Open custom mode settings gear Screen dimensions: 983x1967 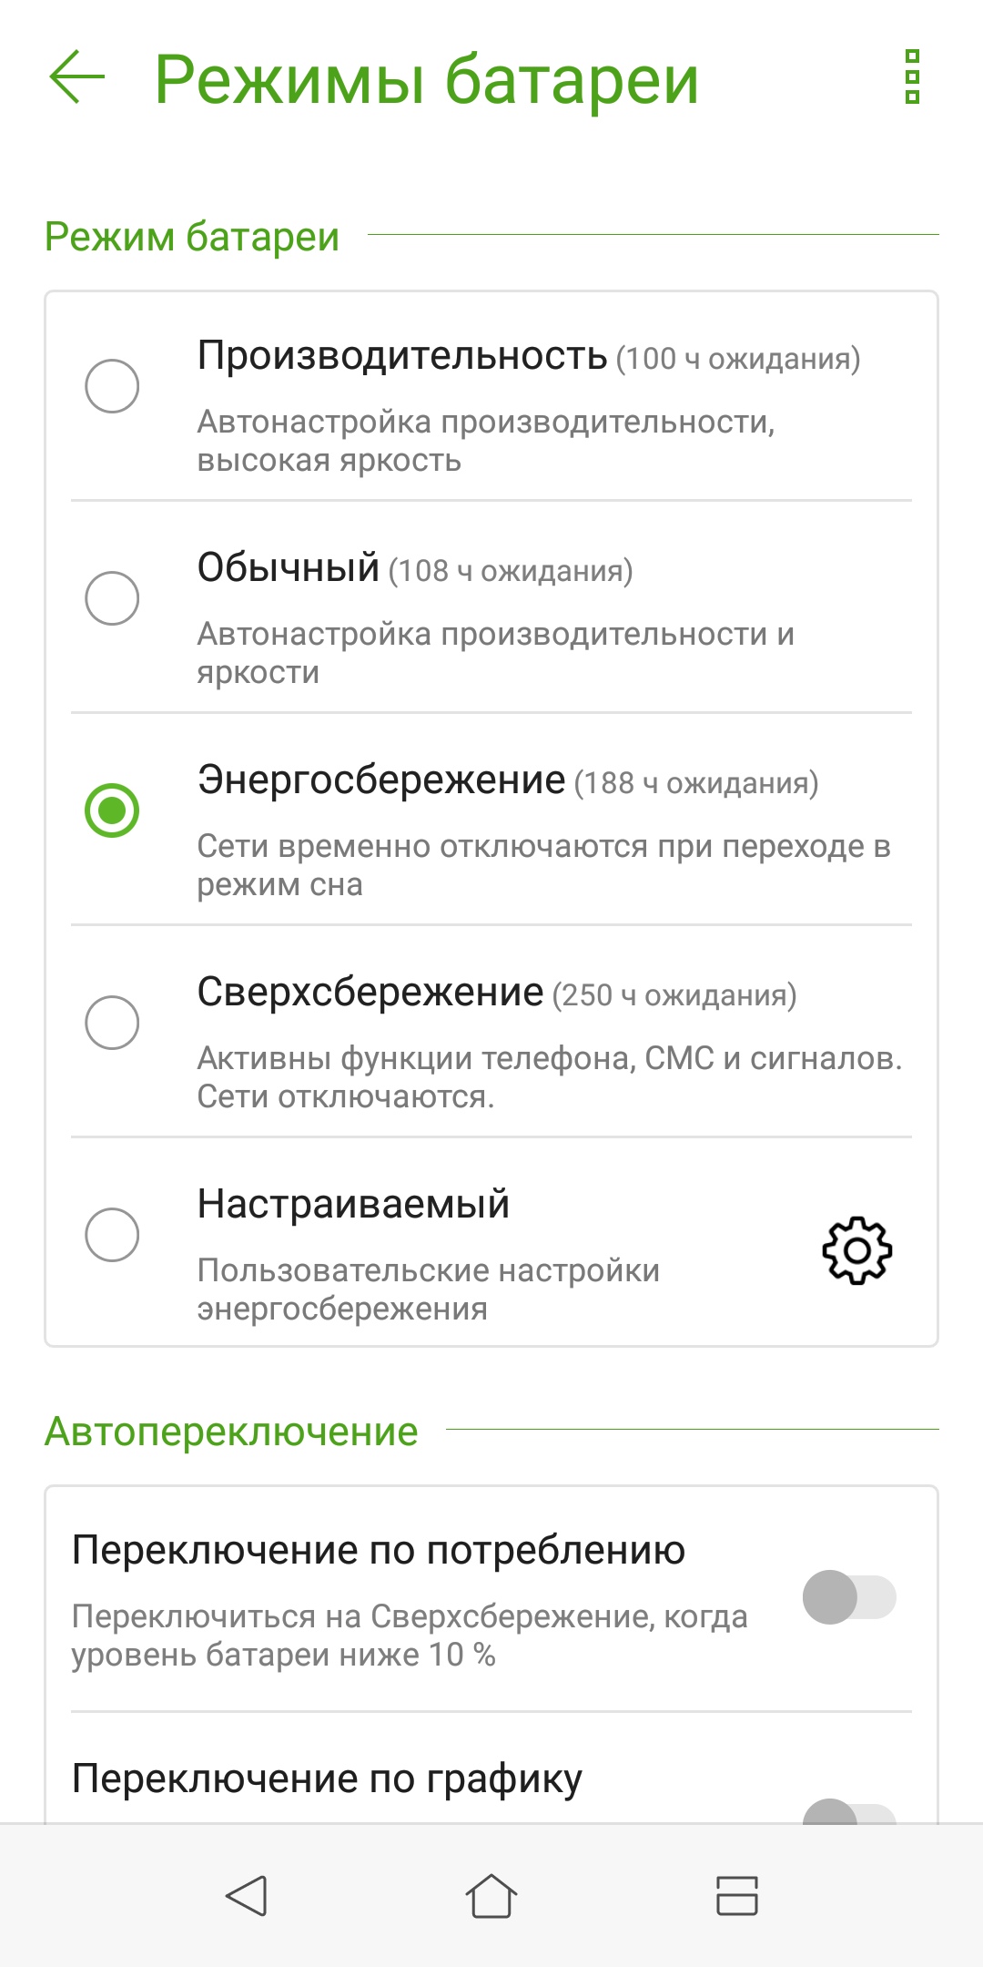pos(856,1250)
